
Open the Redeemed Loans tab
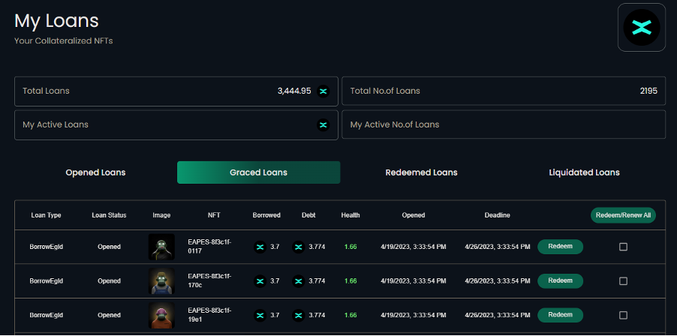click(421, 172)
